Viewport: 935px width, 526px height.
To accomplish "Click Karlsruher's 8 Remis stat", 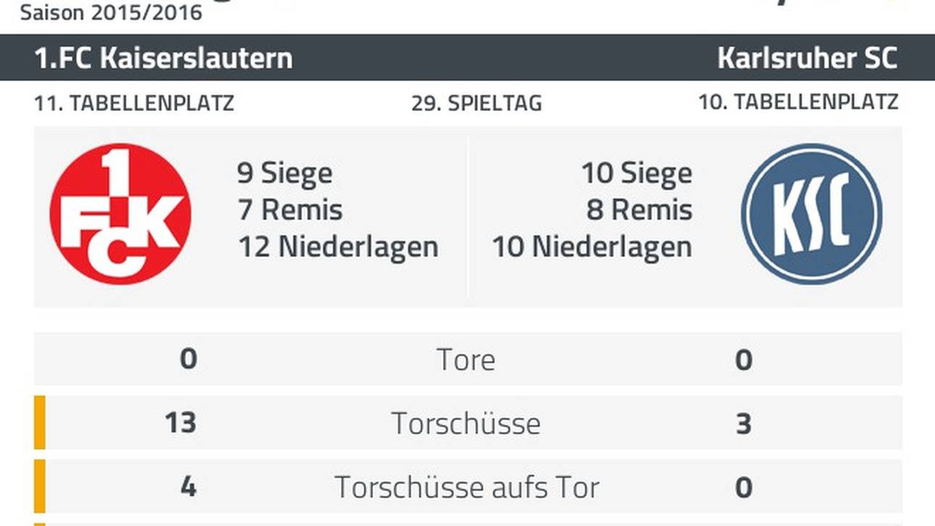I will click(x=639, y=210).
